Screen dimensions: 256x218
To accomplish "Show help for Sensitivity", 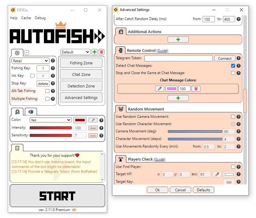I will 101,135.
